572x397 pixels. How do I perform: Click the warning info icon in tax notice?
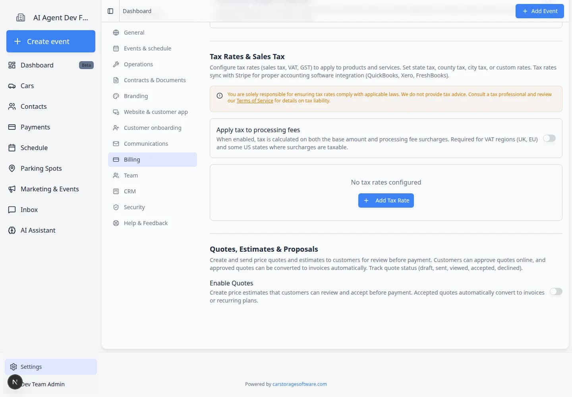point(220,96)
